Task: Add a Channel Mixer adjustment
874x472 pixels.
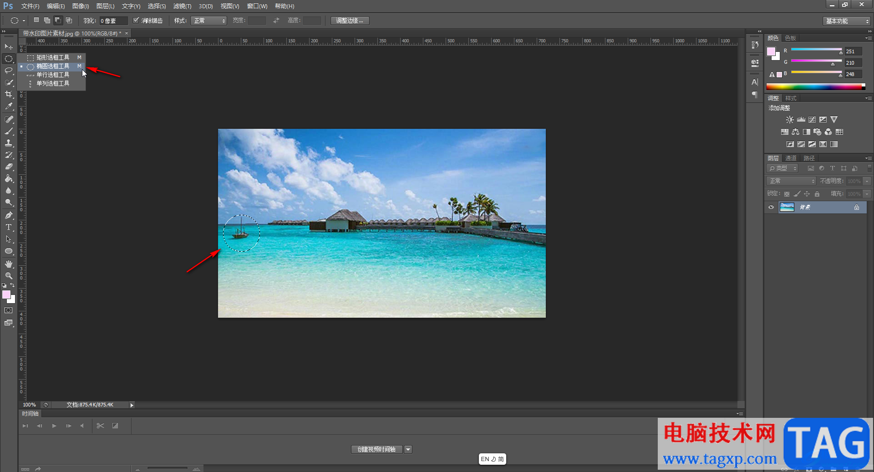Action: [x=828, y=132]
